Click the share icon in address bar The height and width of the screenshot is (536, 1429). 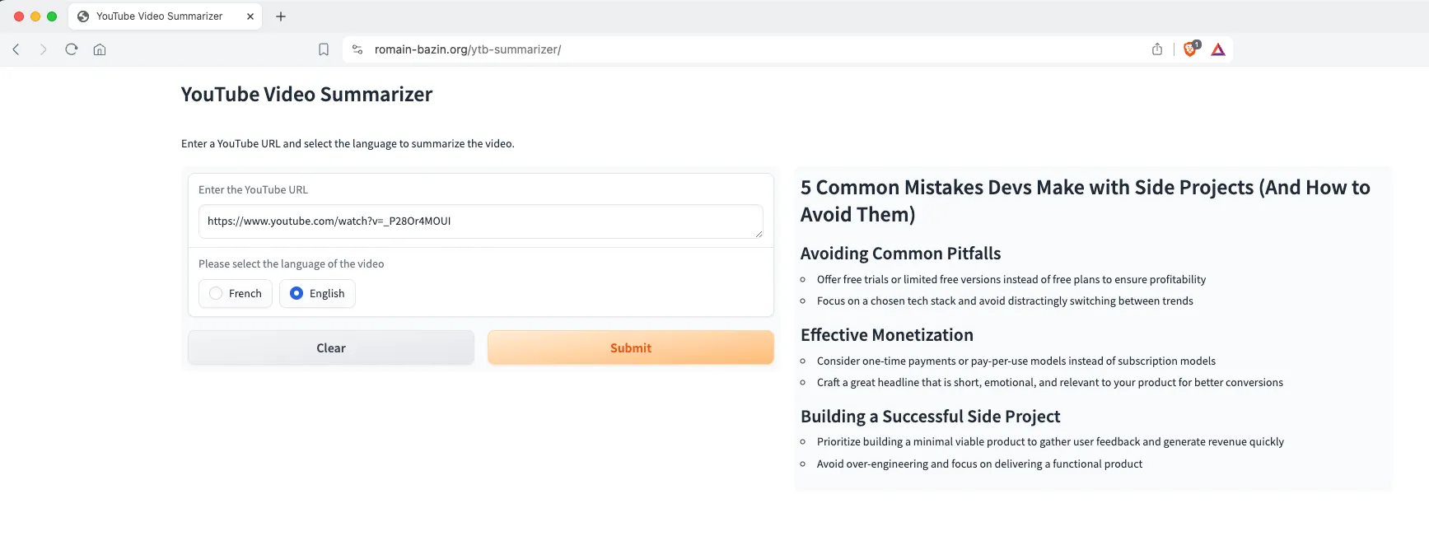1157,49
